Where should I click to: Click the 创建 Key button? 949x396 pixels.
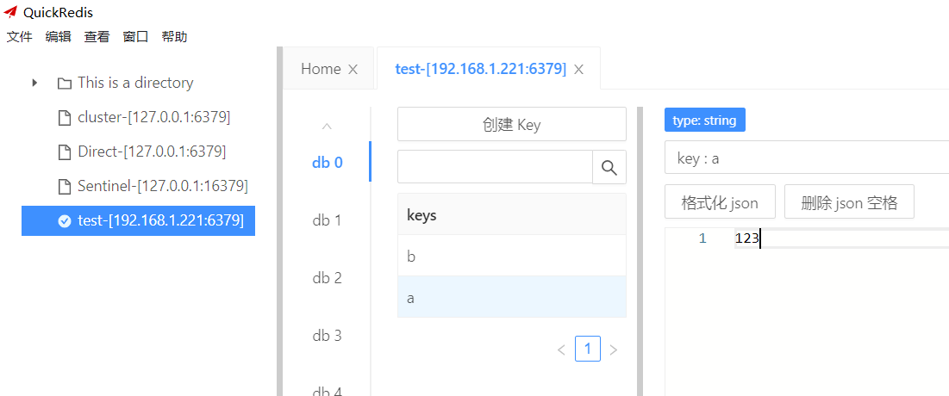511,125
